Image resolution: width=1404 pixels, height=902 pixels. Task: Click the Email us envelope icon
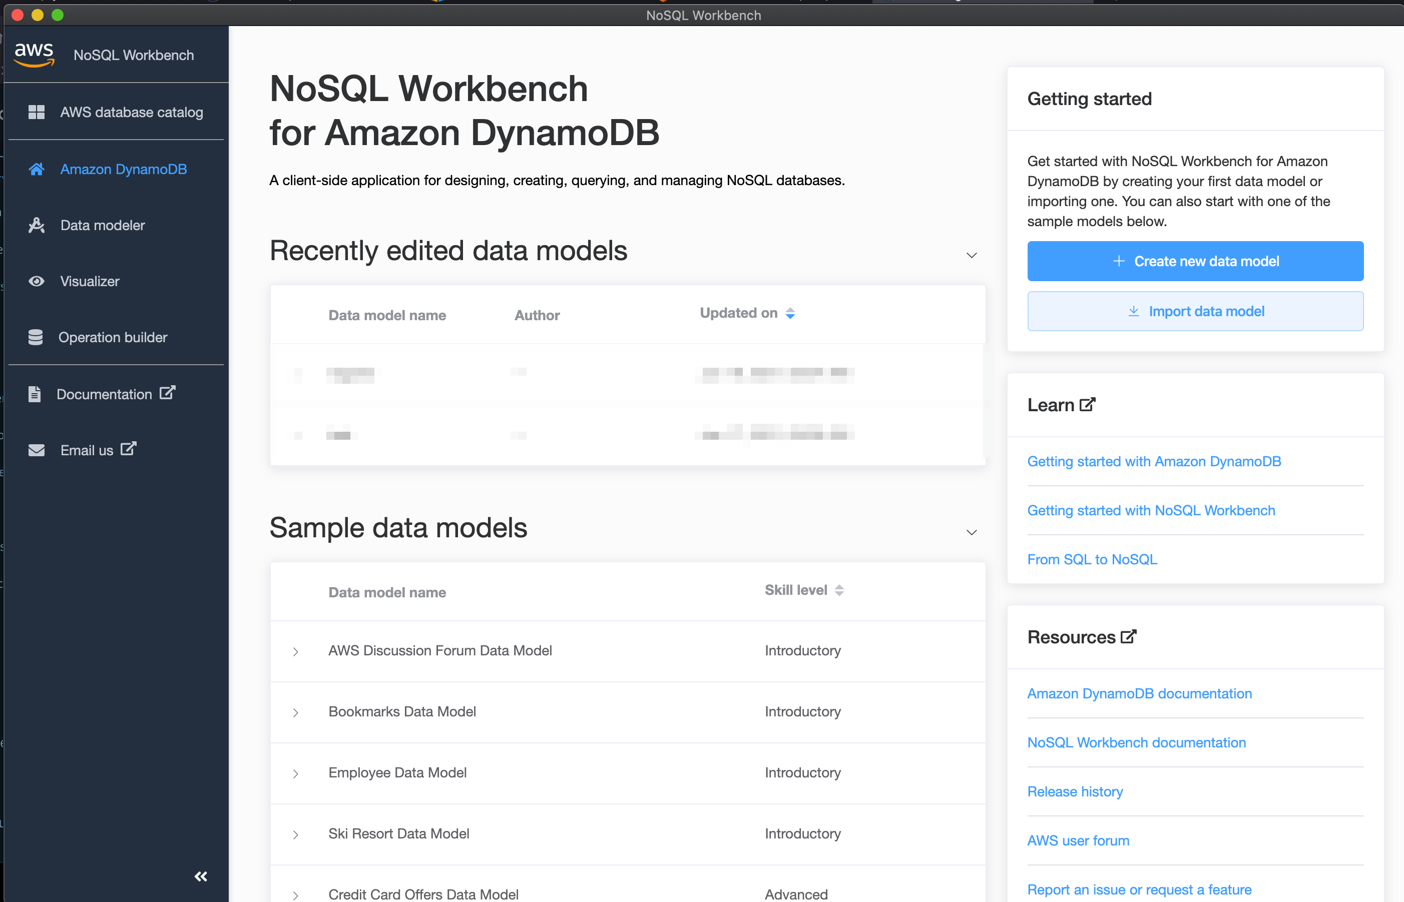click(37, 450)
